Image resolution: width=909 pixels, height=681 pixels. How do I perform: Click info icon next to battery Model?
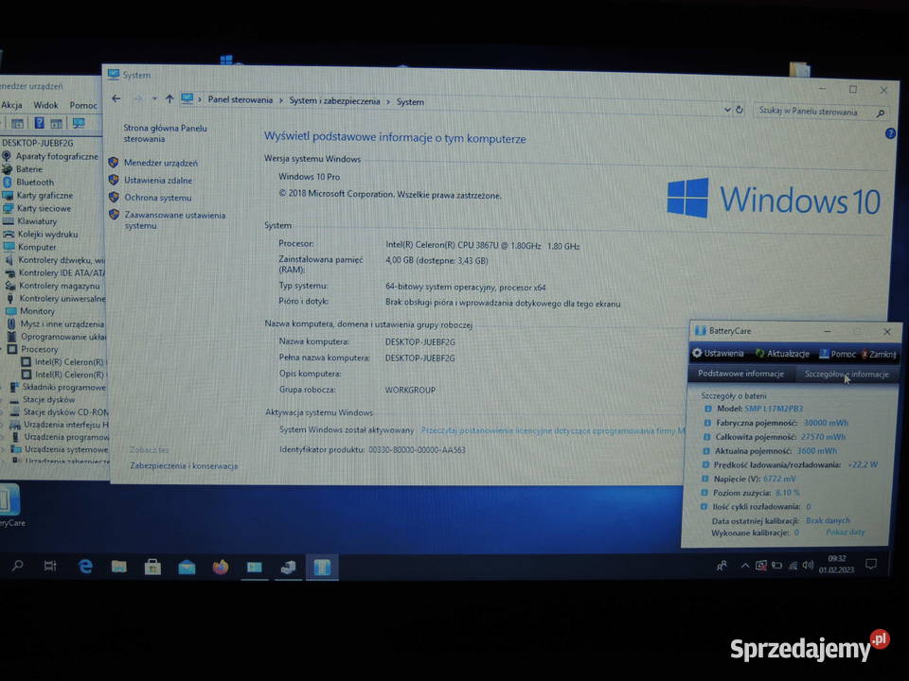click(x=708, y=409)
